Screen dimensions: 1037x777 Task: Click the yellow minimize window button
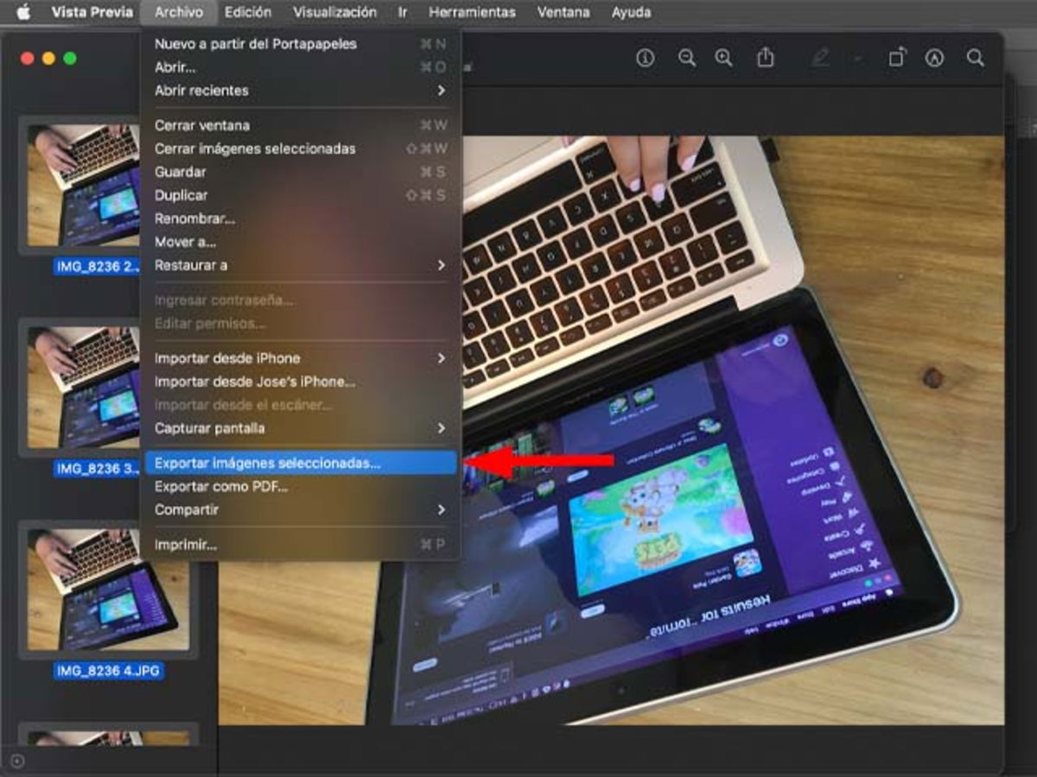tap(48, 58)
